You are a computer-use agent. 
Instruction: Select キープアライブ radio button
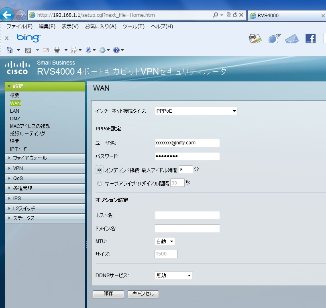tap(100, 183)
